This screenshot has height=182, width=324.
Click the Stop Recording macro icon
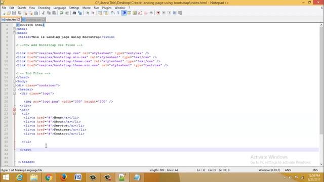click(x=164, y=13)
